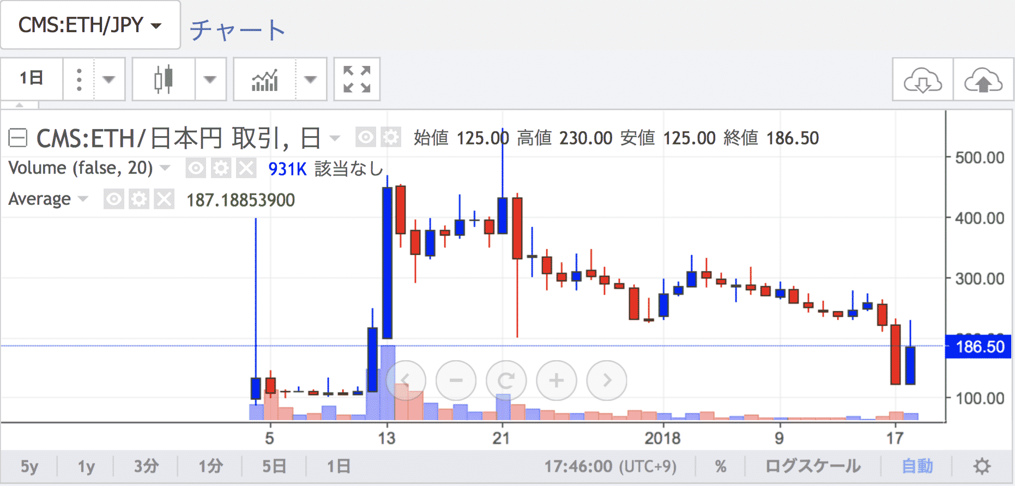Reset chart view with circular arrow
This screenshot has height=486, width=1015.
click(x=506, y=380)
